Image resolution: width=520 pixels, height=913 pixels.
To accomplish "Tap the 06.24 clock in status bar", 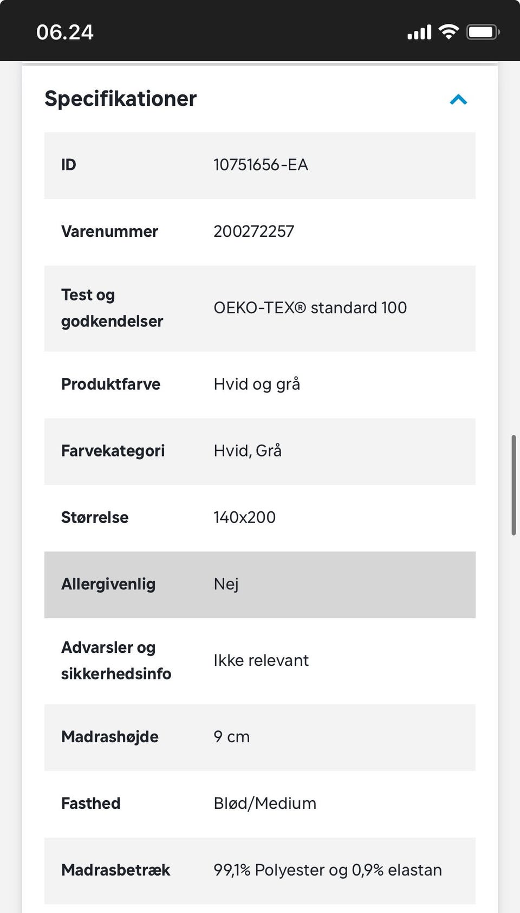I will pyautogui.click(x=65, y=33).
